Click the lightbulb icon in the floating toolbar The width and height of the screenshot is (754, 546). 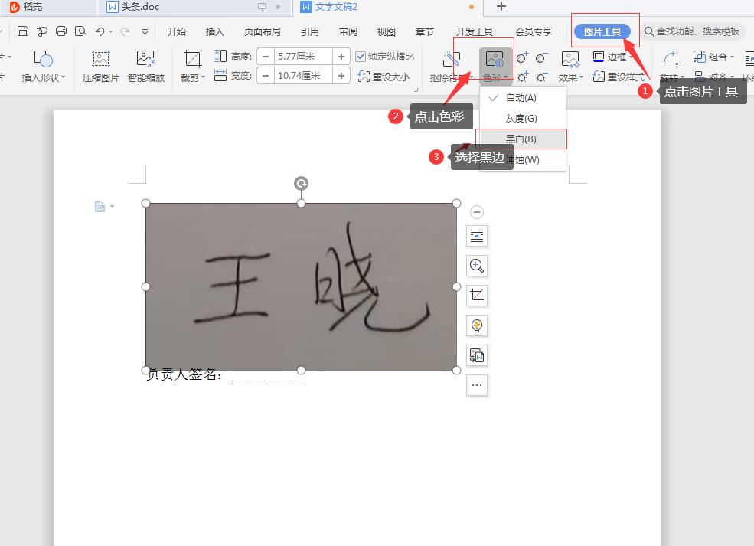click(x=477, y=325)
